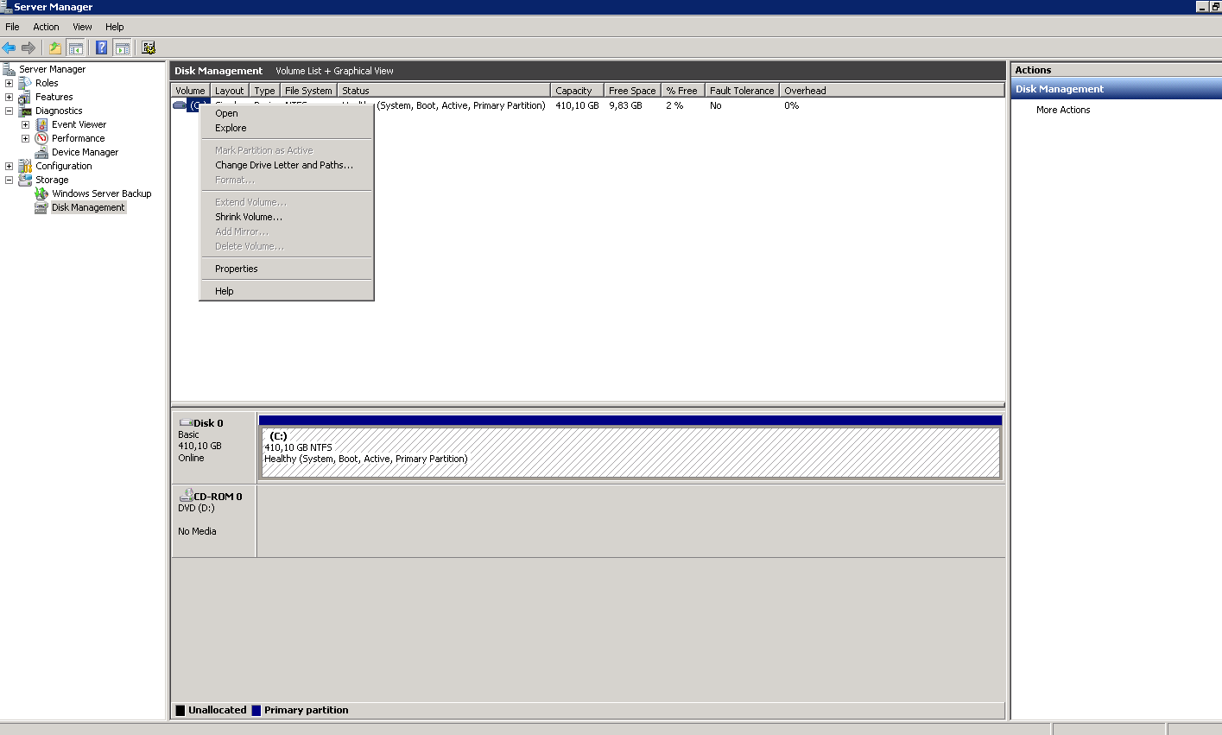Select Change Drive Letter and Paths
This screenshot has height=735, width=1222.
click(x=286, y=165)
